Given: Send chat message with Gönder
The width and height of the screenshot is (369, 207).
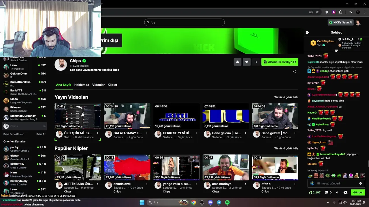Looking at the screenshot, I should 358,192.
